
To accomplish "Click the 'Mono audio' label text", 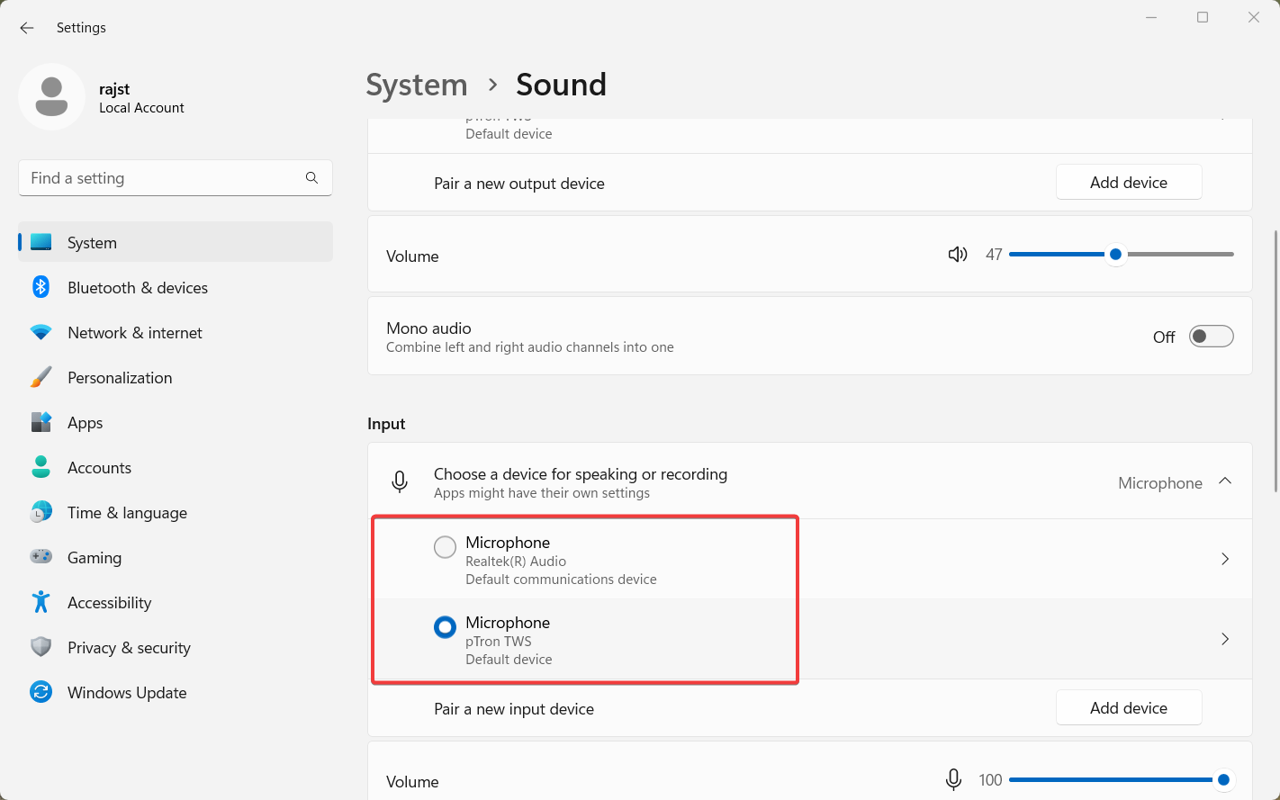I will click(x=428, y=328).
